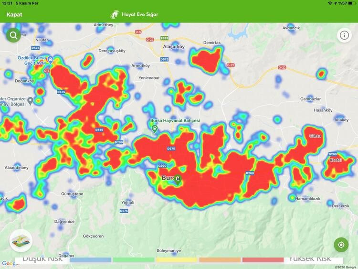
Task: Tap the Organize Bölgesi gray location pin
Action: point(30,100)
